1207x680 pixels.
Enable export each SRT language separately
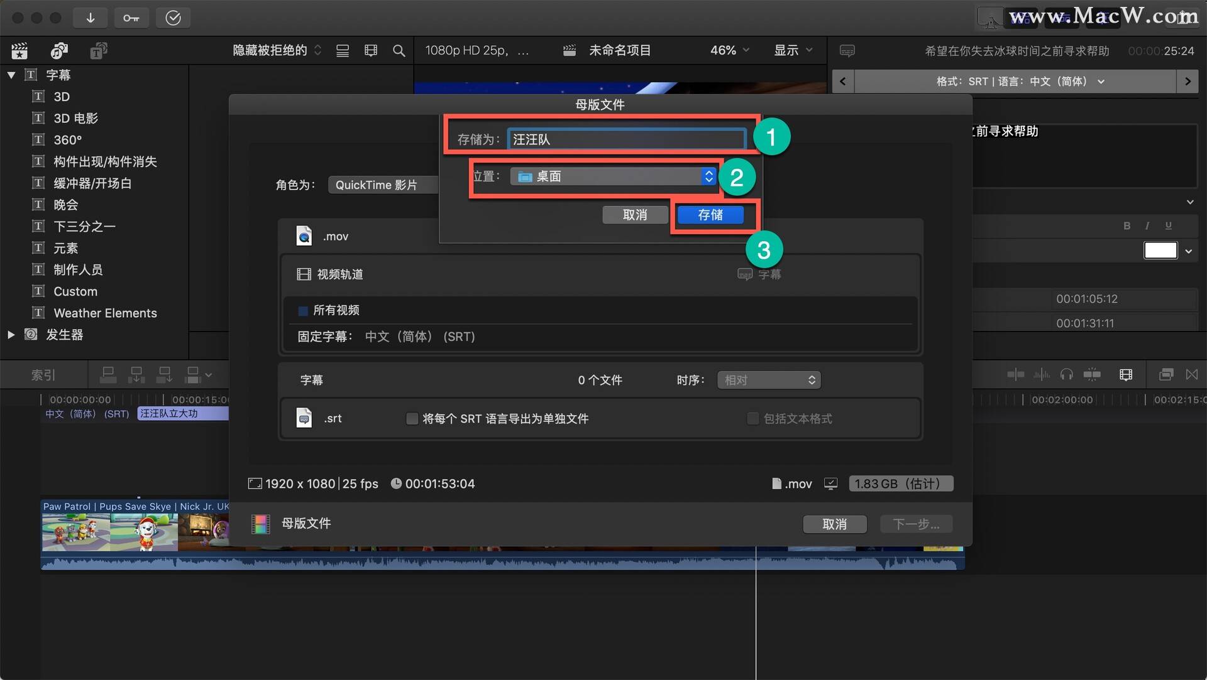(x=412, y=418)
